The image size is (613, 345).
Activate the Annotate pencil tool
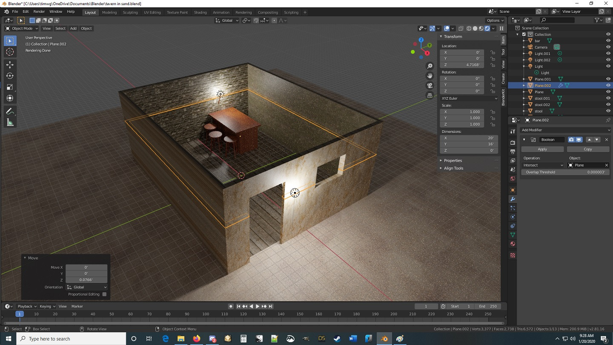(x=10, y=111)
